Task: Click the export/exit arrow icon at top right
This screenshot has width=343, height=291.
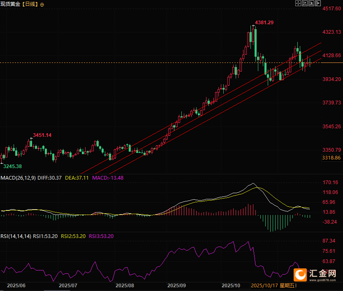Action: (318, 3)
